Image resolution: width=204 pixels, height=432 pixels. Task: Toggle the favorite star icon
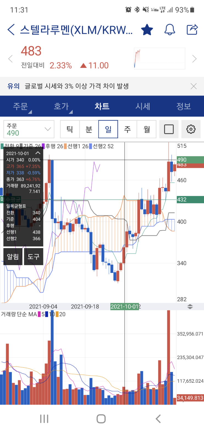coord(147,29)
